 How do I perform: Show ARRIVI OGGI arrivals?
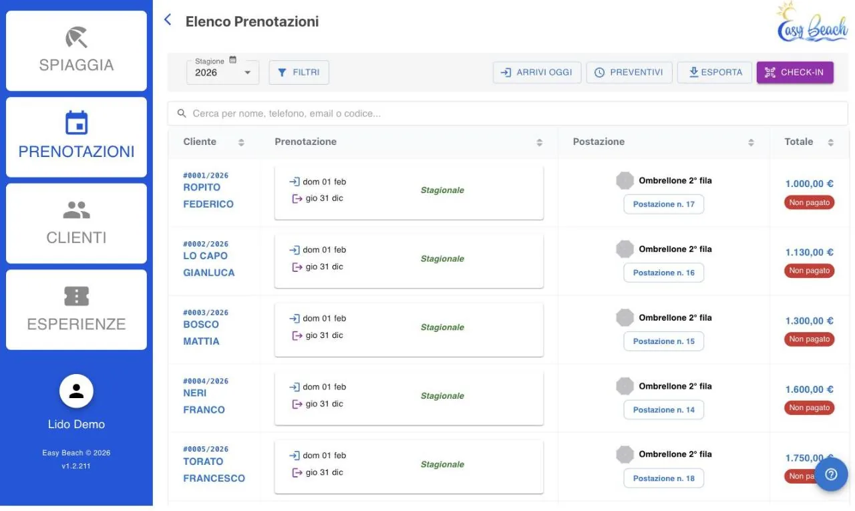(x=537, y=72)
